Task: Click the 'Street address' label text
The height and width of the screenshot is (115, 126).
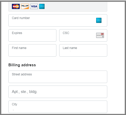Action: pos(22,74)
